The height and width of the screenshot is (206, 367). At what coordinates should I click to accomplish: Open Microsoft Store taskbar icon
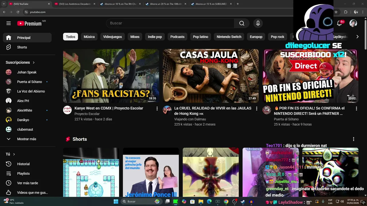(192, 201)
